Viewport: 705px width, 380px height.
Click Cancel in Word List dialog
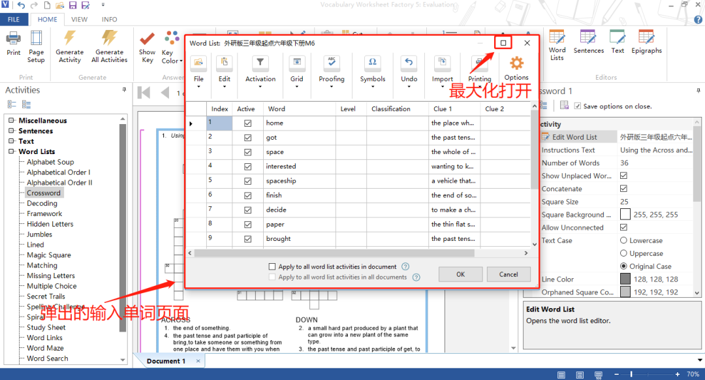coord(509,274)
